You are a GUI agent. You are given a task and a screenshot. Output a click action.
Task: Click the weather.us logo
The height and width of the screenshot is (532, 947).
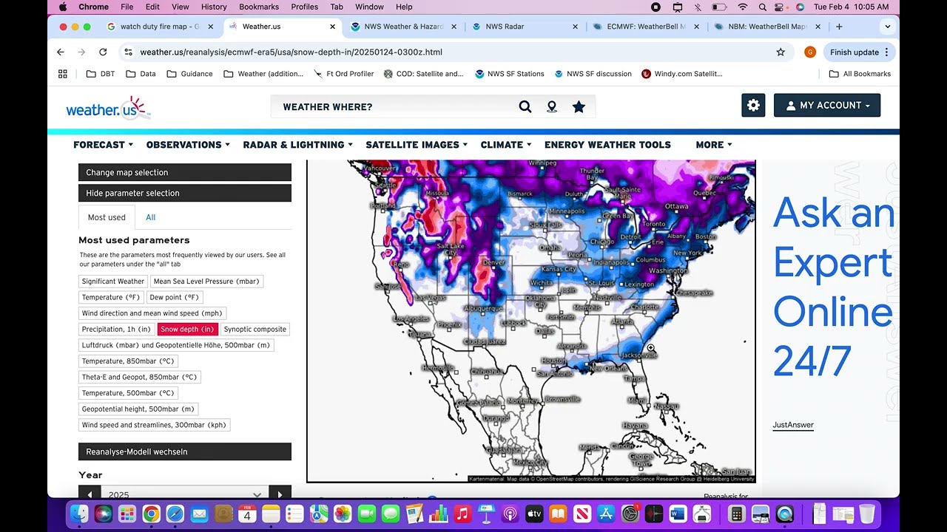pos(108,108)
